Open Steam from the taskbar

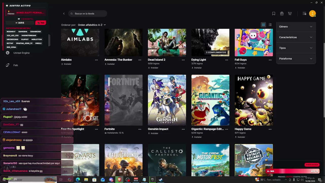pyautogui.click(x=160, y=179)
